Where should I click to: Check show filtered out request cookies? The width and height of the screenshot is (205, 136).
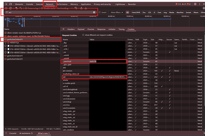click(x=83, y=35)
